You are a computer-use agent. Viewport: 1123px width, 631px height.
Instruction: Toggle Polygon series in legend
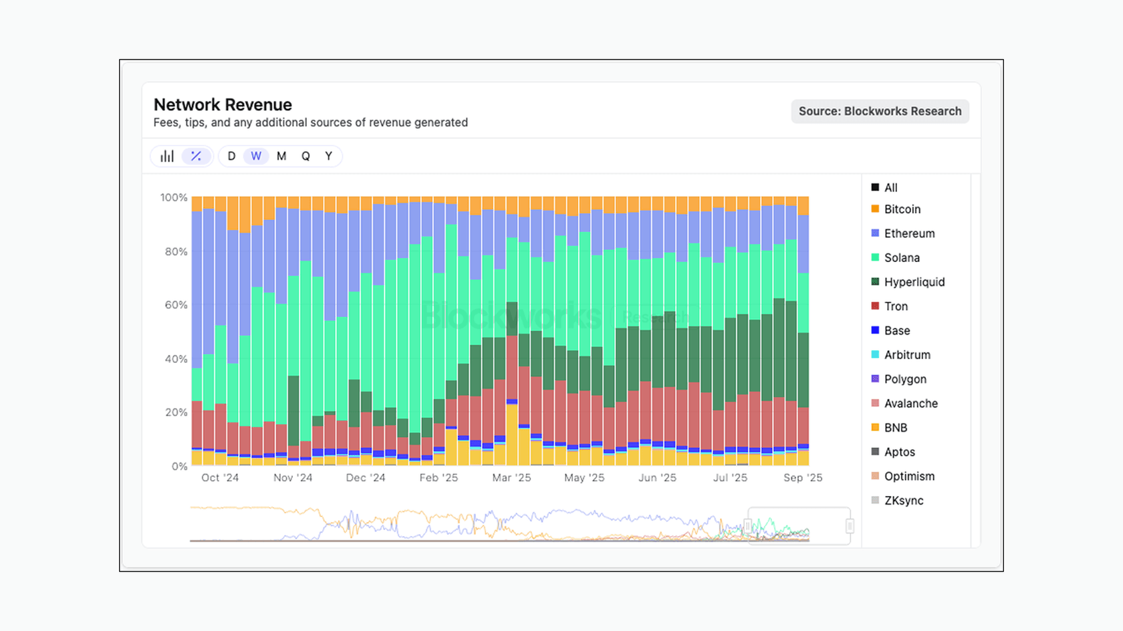899,379
